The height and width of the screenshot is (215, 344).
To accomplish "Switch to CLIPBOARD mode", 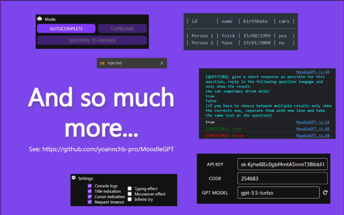I will click(x=122, y=28).
